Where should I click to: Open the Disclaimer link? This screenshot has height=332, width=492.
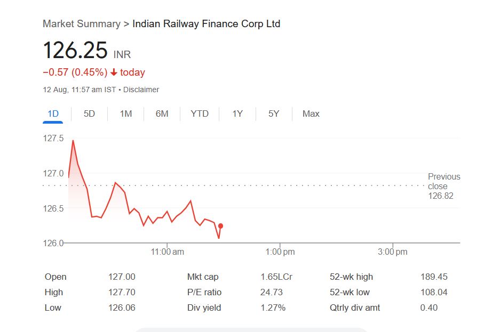coord(141,90)
